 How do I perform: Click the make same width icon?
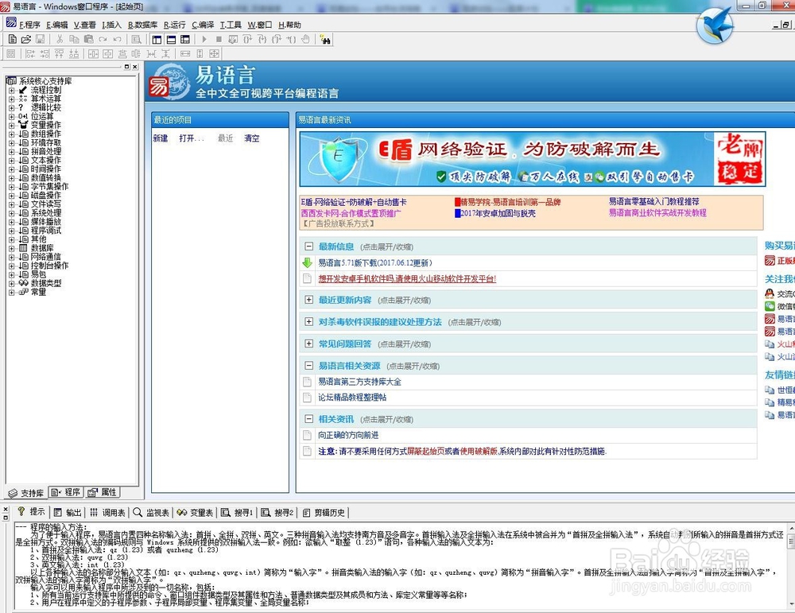pos(185,54)
